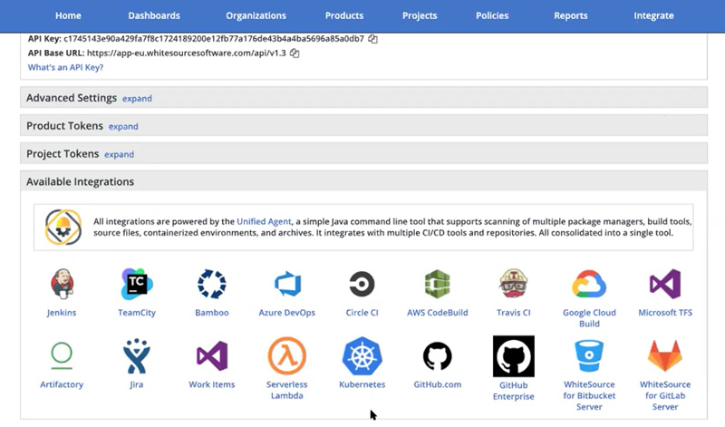Open the AWS CodeBuild icon
This screenshot has height=427, width=725.
click(438, 284)
